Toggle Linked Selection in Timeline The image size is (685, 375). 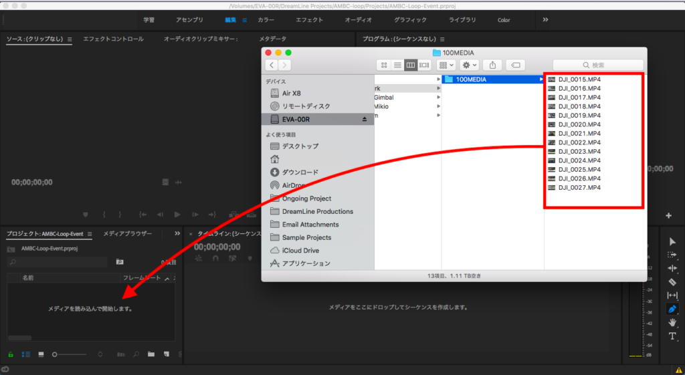(x=232, y=258)
